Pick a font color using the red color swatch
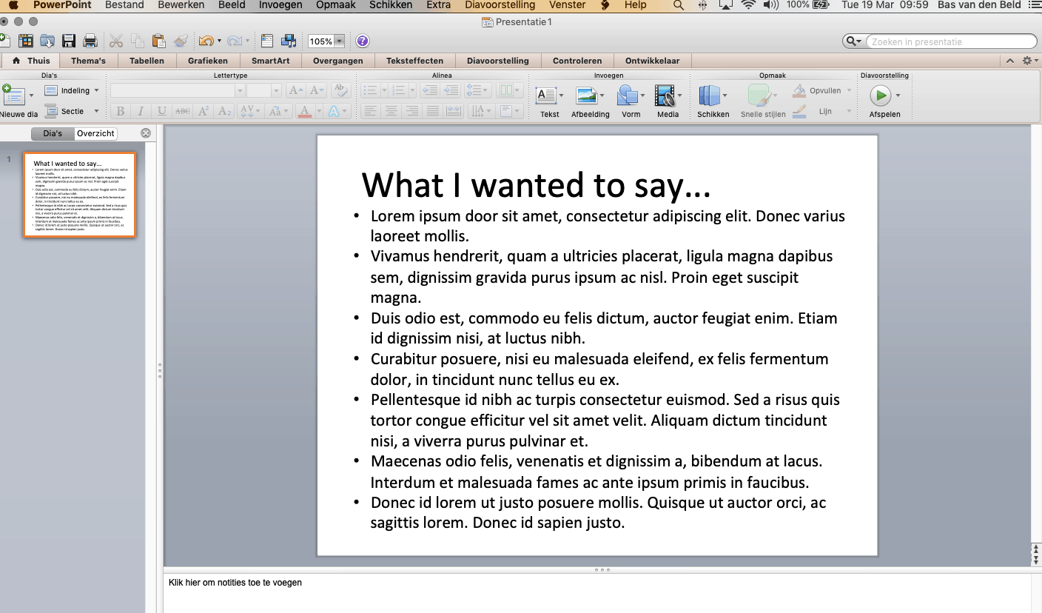 coord(305,111)
